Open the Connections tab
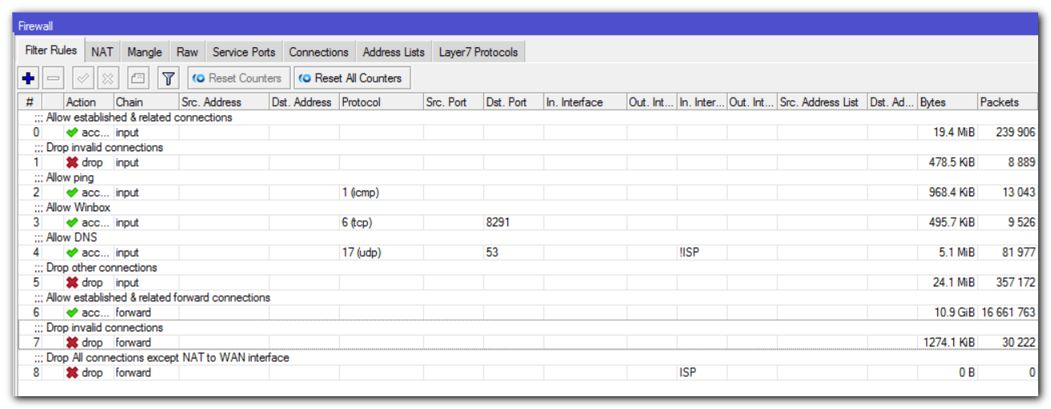 click(318, 52)
